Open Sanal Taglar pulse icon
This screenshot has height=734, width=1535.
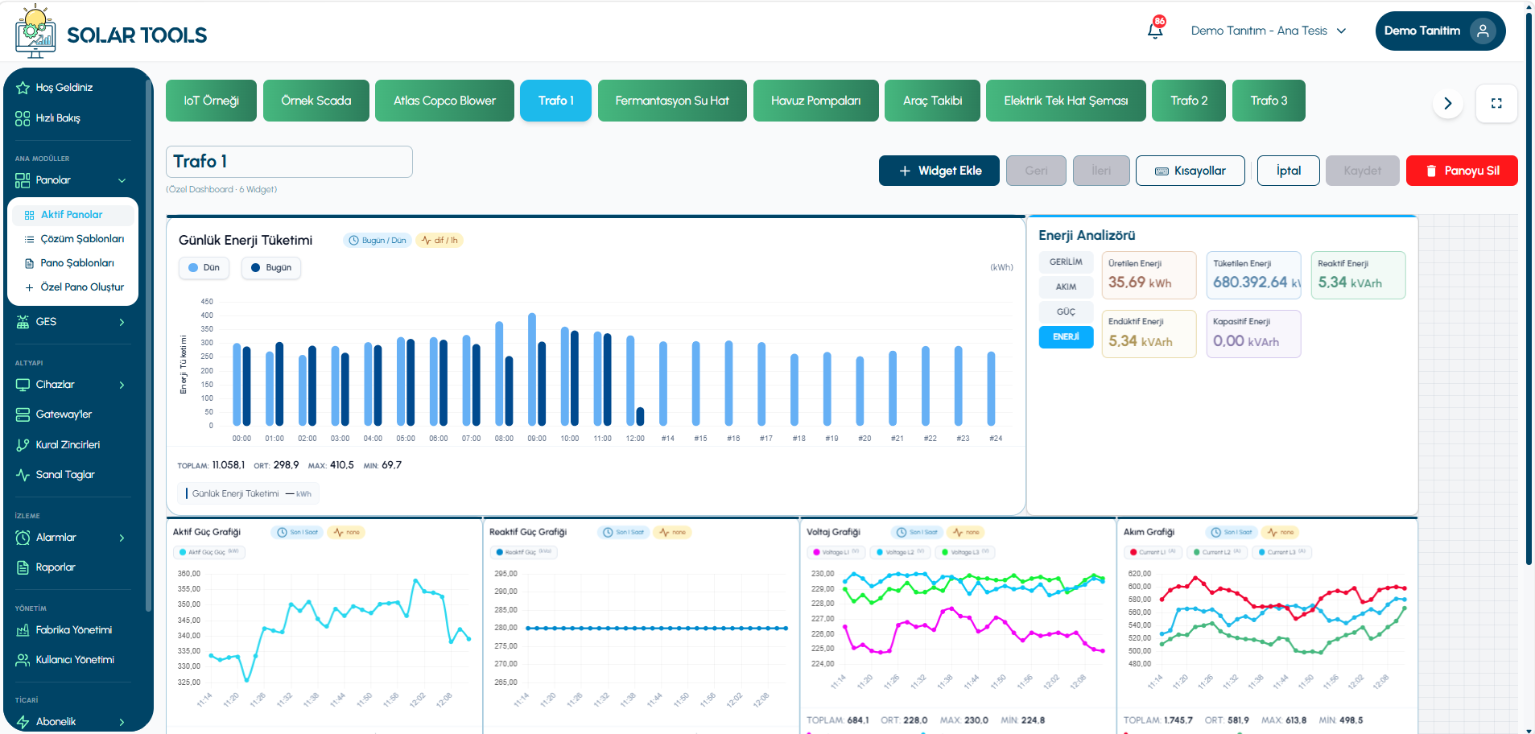tap(23, 475)
